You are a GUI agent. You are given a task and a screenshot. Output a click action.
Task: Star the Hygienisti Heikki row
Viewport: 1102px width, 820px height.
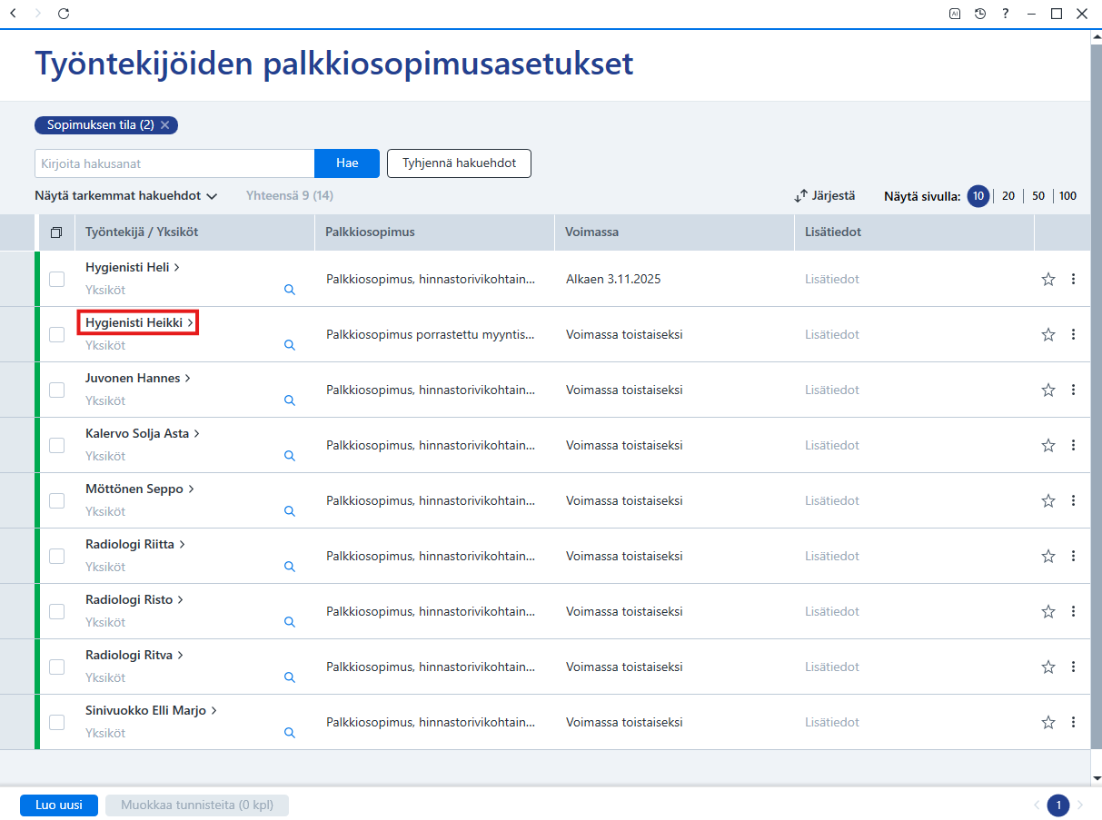pyautogui.click(x=1048, y=334)
